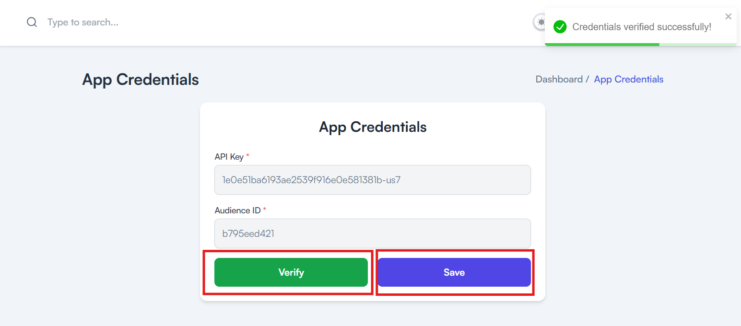Dismiss the credentials verified toast notification
The image size is (741, 326).
[x=728, y=16]
